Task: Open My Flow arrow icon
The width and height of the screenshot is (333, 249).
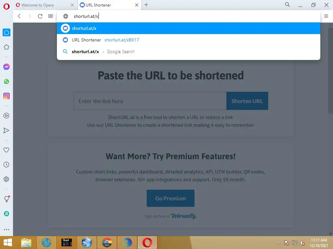Action: [x=7, y=130]
